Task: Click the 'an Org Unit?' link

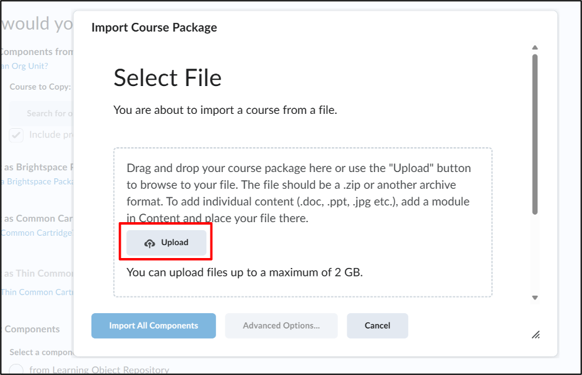Action: click(x=25, y=66)
